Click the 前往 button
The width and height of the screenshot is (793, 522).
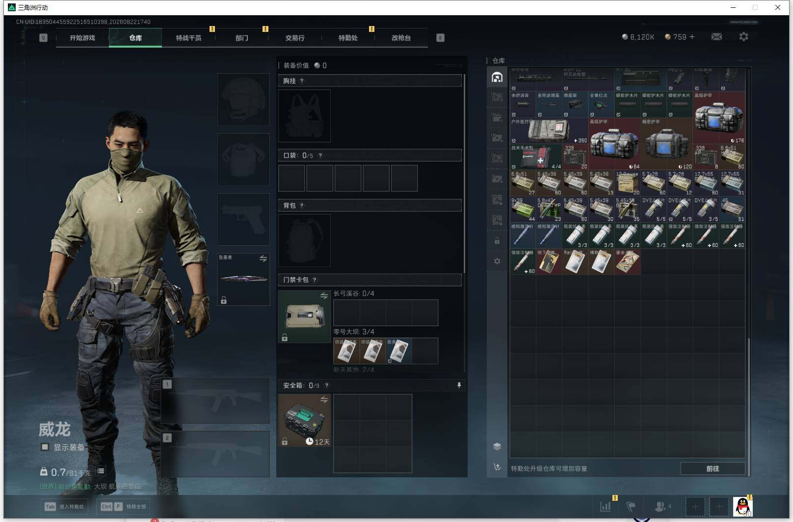713,468
